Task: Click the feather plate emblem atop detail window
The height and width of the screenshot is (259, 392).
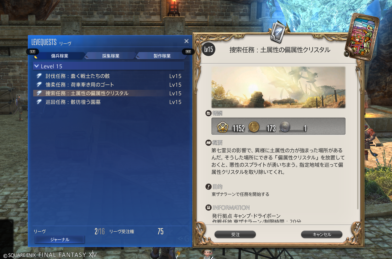Action: tap(278, 32)
